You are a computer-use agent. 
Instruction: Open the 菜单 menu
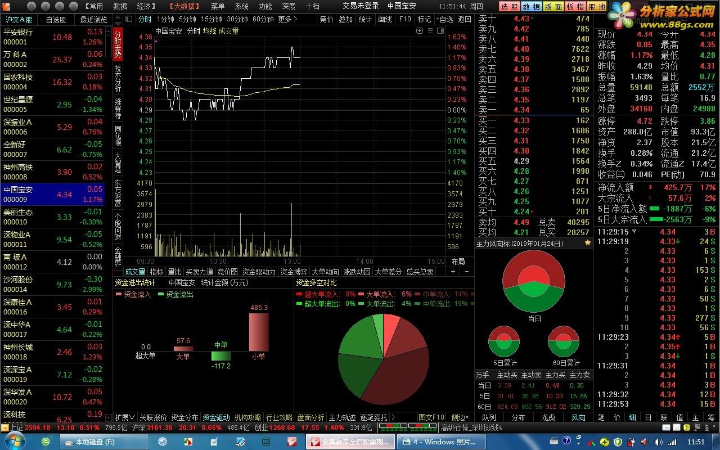(218, 6)
